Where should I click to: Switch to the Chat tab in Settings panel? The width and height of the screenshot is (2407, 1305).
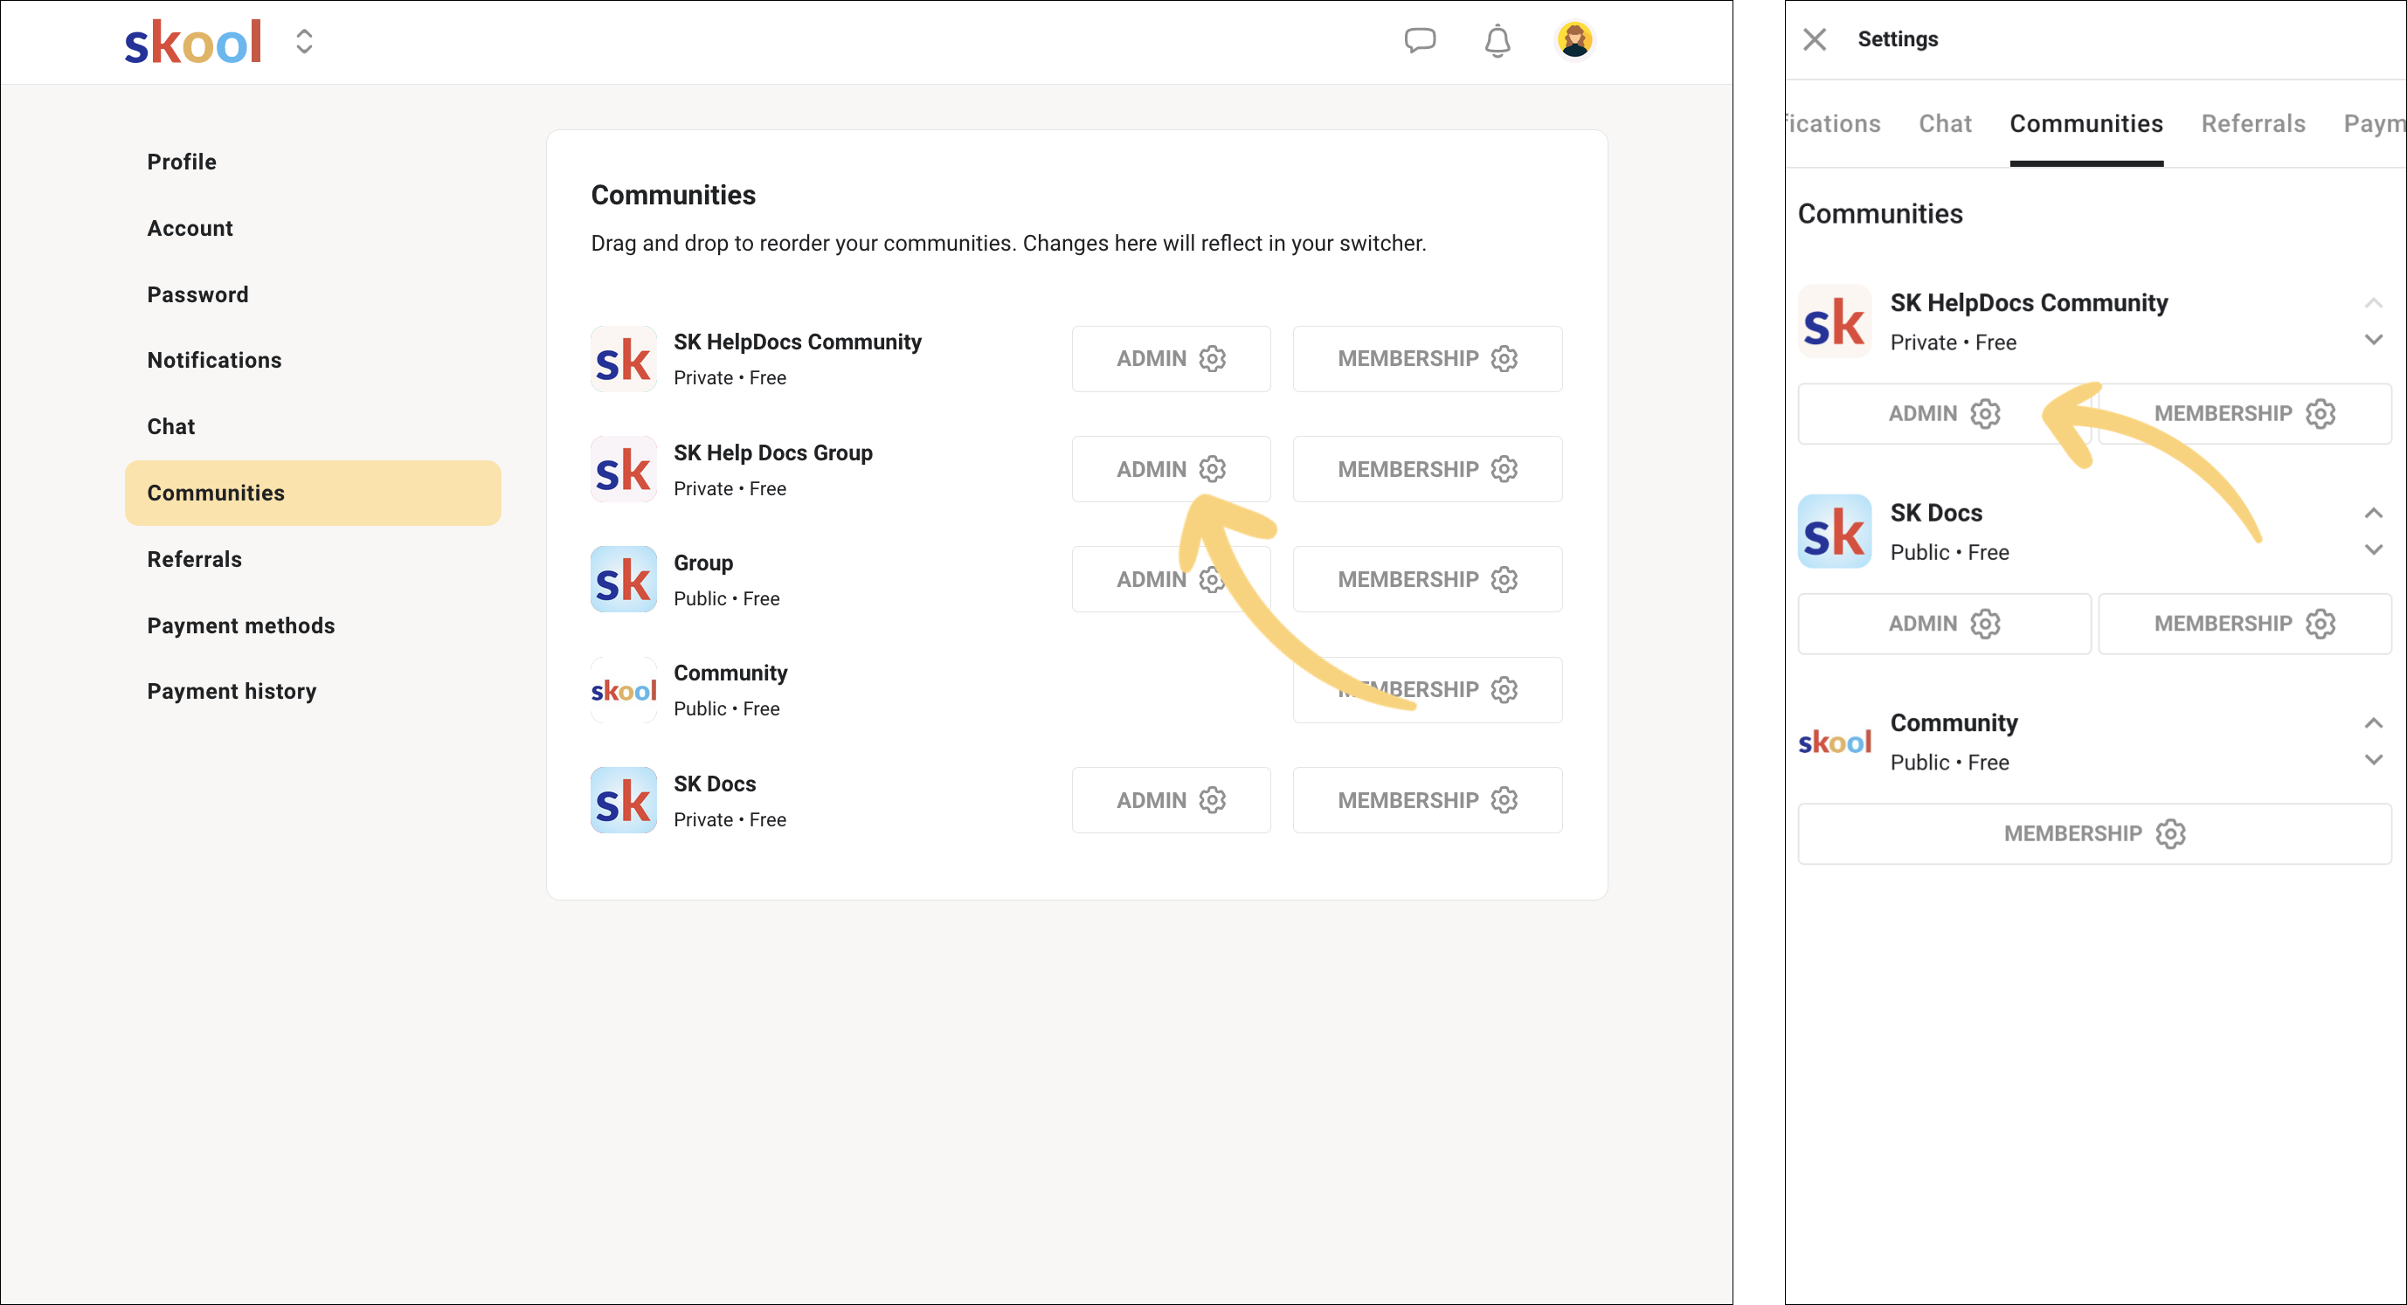[x=1946, y=122]
